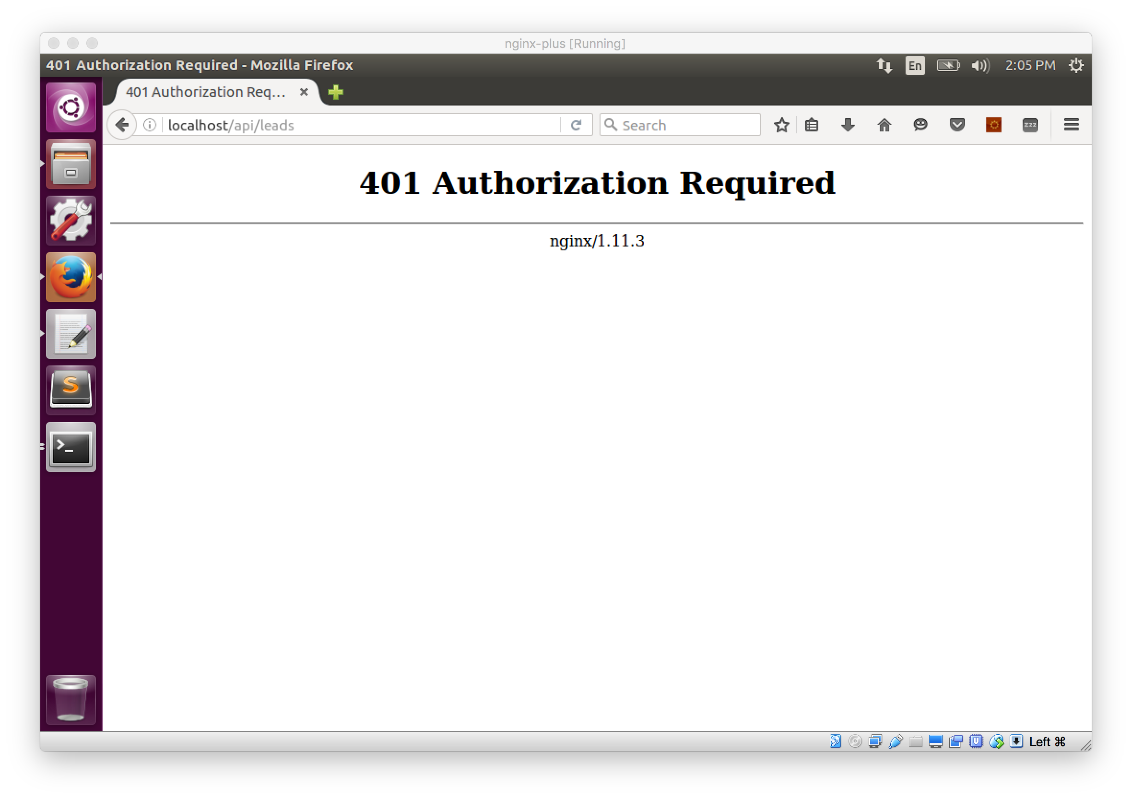Launch the text editor icon in dock
This screenshot has height=799, width=1132.
pos(71,334)
